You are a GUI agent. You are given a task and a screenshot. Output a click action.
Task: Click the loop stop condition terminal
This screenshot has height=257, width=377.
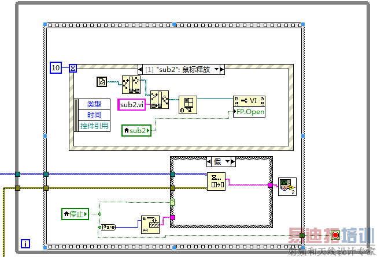pos(335,235)
